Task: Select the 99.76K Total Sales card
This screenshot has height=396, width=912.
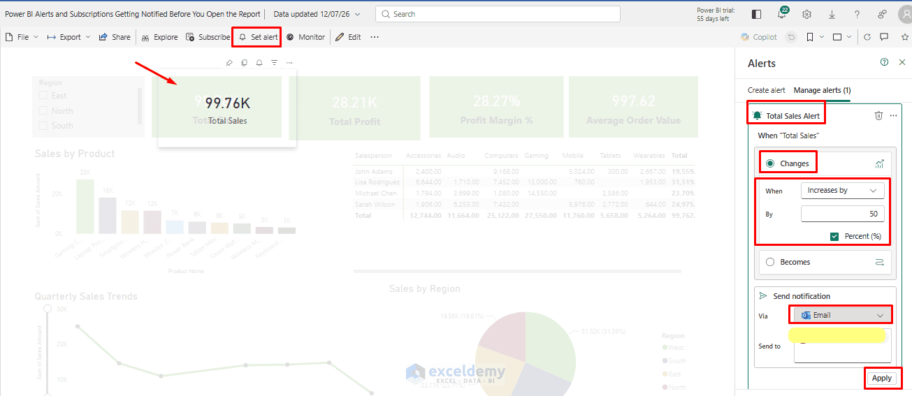Action: point(227,108)
